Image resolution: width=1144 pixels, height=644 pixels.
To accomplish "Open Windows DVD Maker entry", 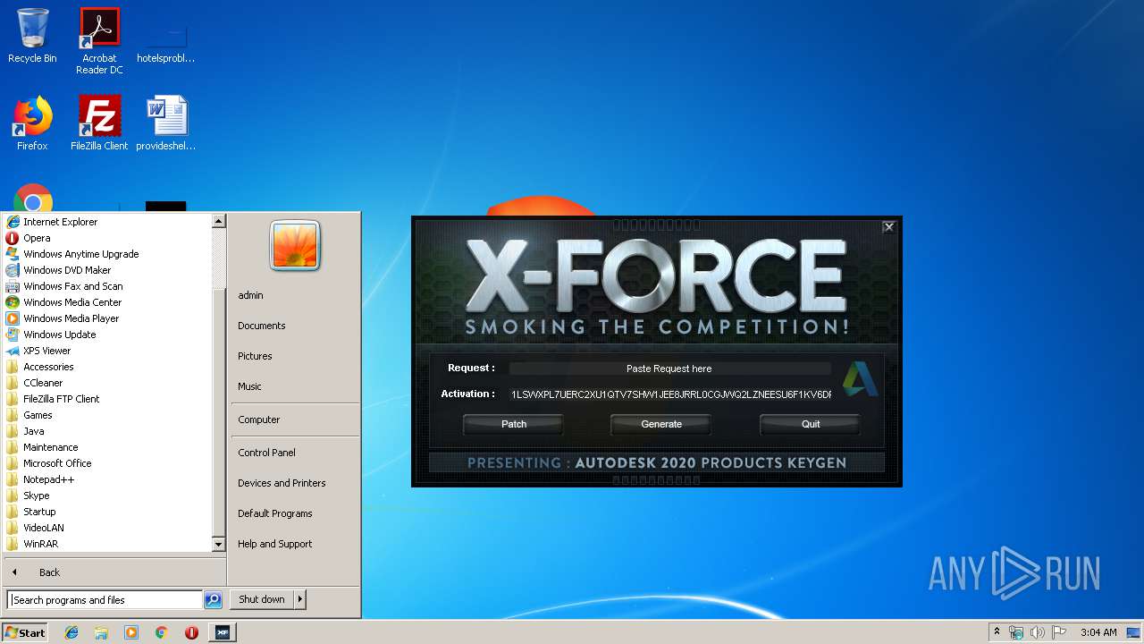I will click(x=67, y=270).
